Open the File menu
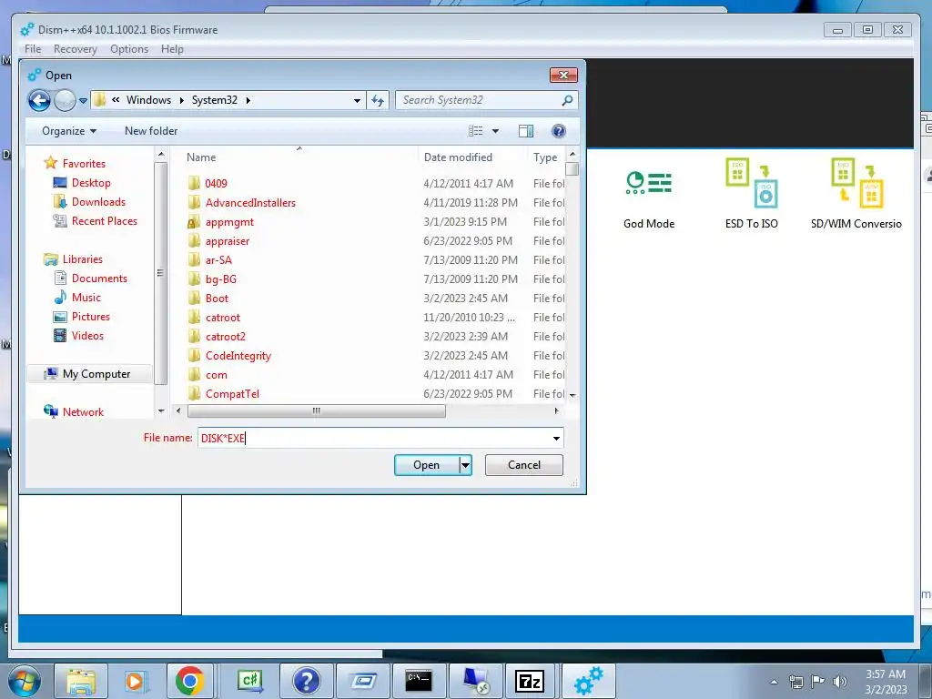 [33, 49]
